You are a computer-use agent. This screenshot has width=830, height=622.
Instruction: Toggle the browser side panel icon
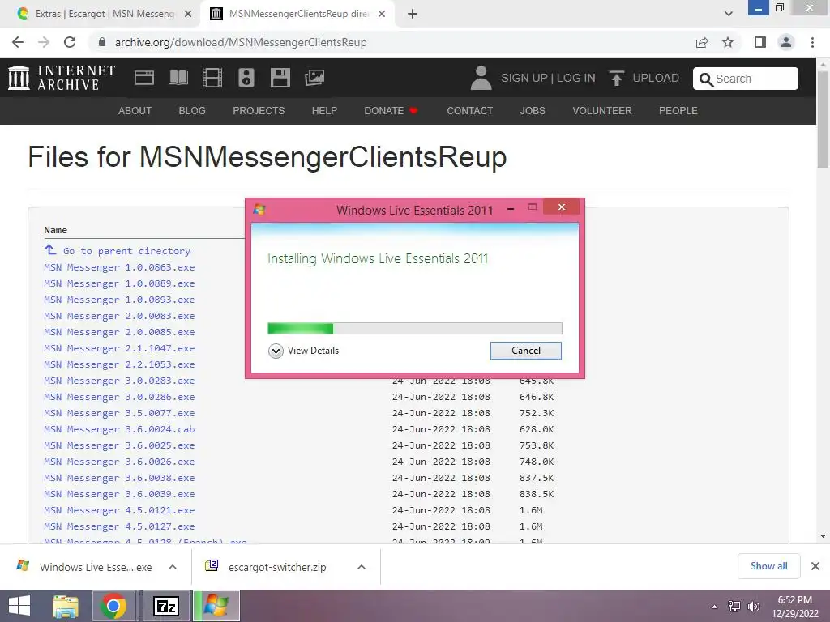(760, 42)
